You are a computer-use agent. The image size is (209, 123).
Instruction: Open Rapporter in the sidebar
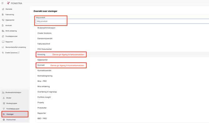click(x=9, y=42)
